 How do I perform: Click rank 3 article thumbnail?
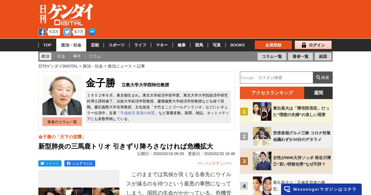pyautogui.click(x=262, y=161)
